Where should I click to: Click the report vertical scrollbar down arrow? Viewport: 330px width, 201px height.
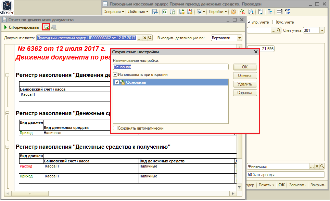pos(239,187)
